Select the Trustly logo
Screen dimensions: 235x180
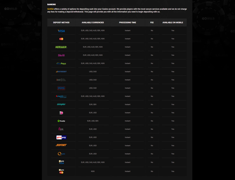tap(61, 121)
